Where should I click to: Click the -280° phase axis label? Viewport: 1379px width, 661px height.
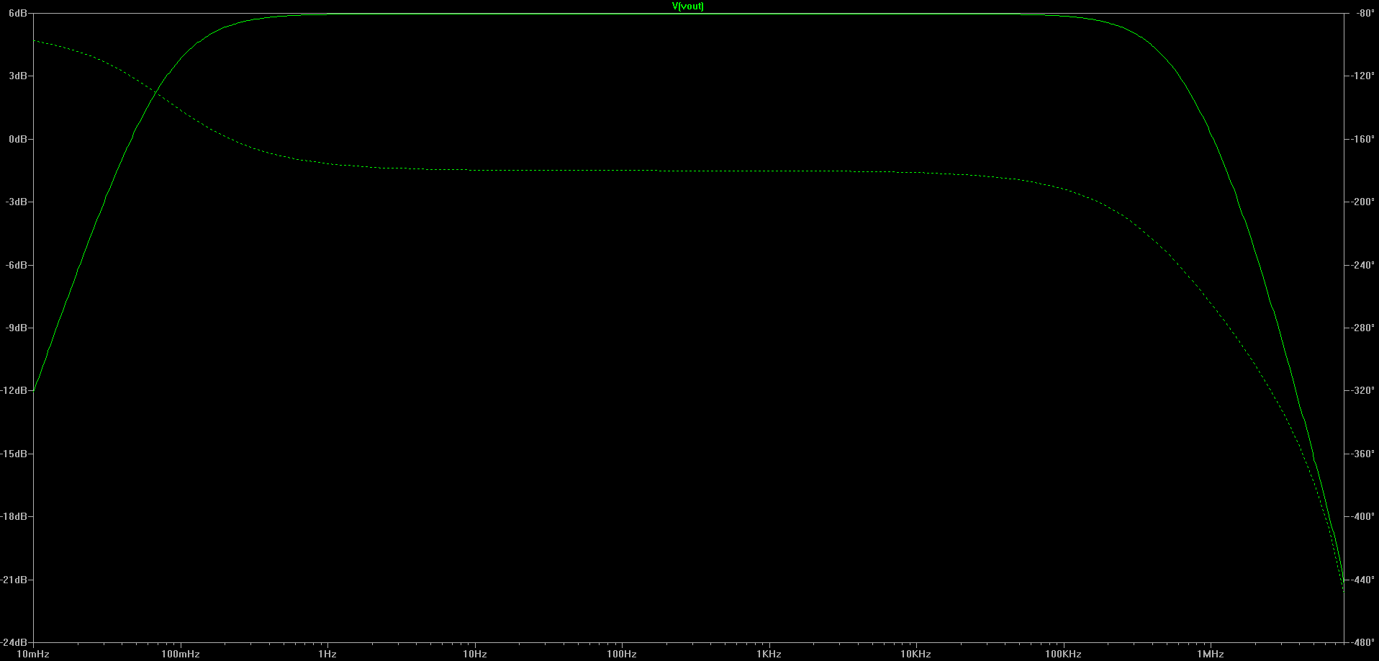[x=1362, y=328]
